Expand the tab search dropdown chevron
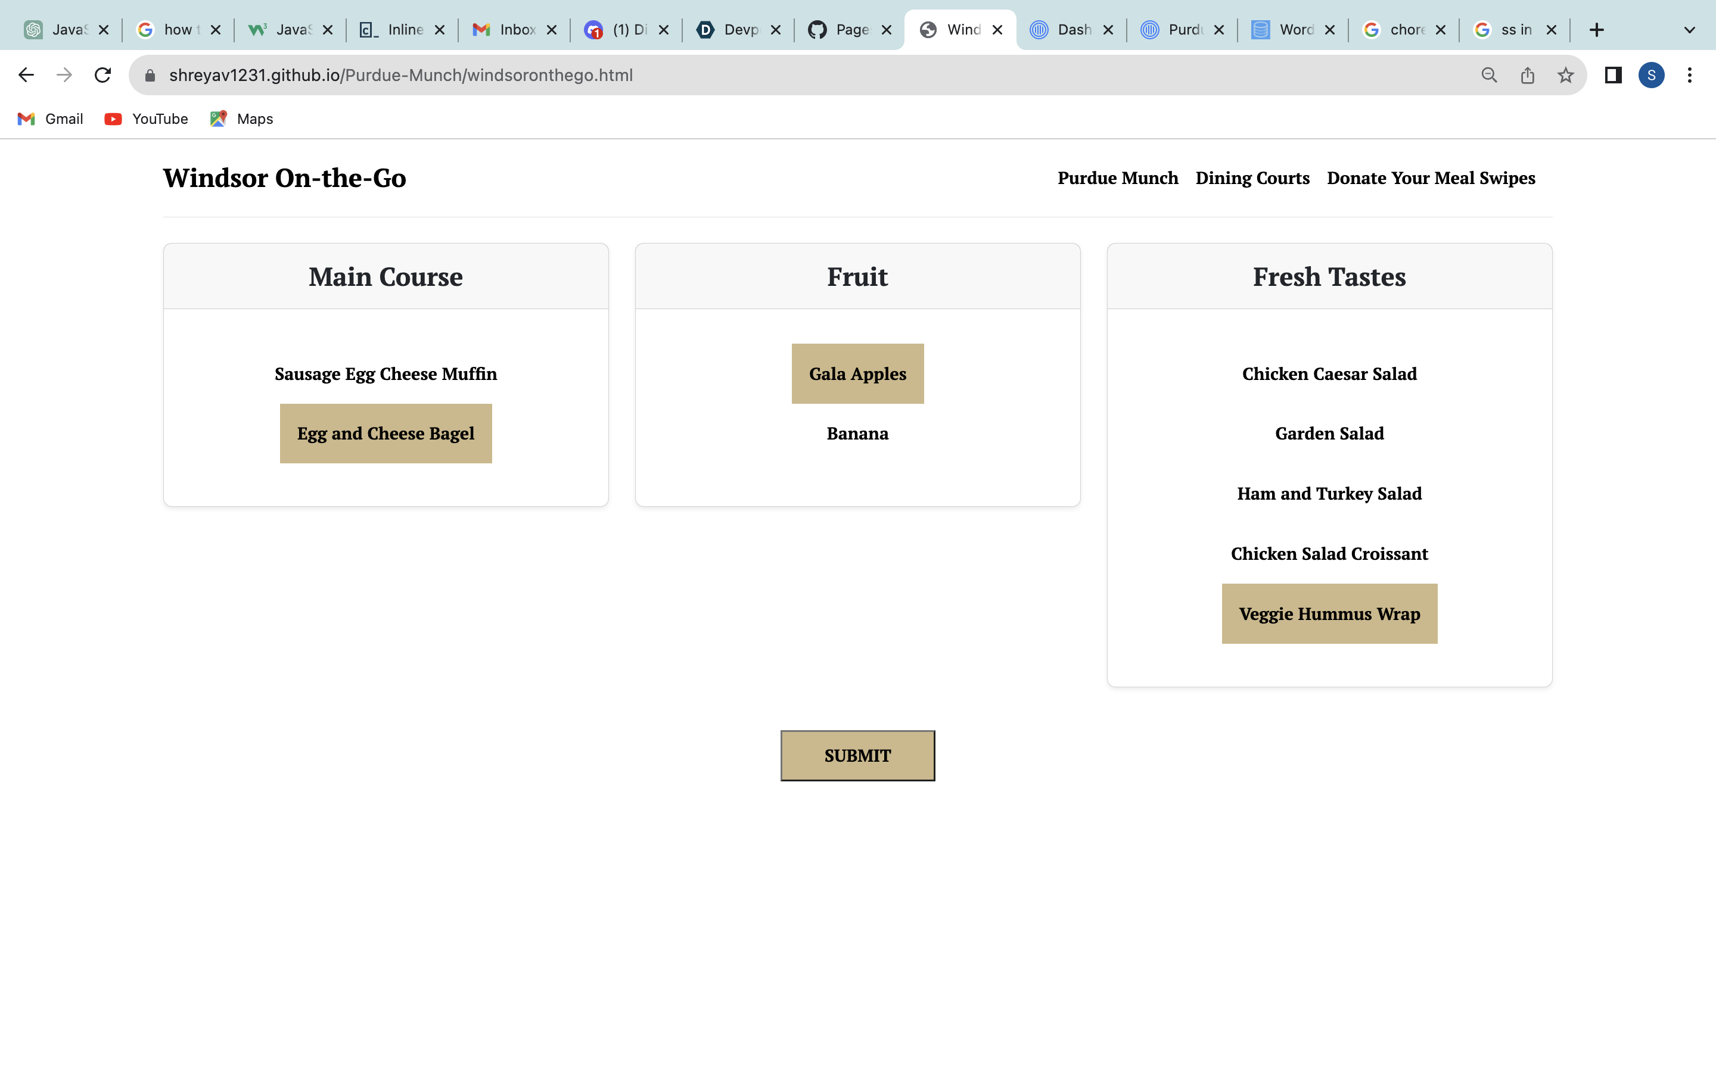 pos(1689,30)
